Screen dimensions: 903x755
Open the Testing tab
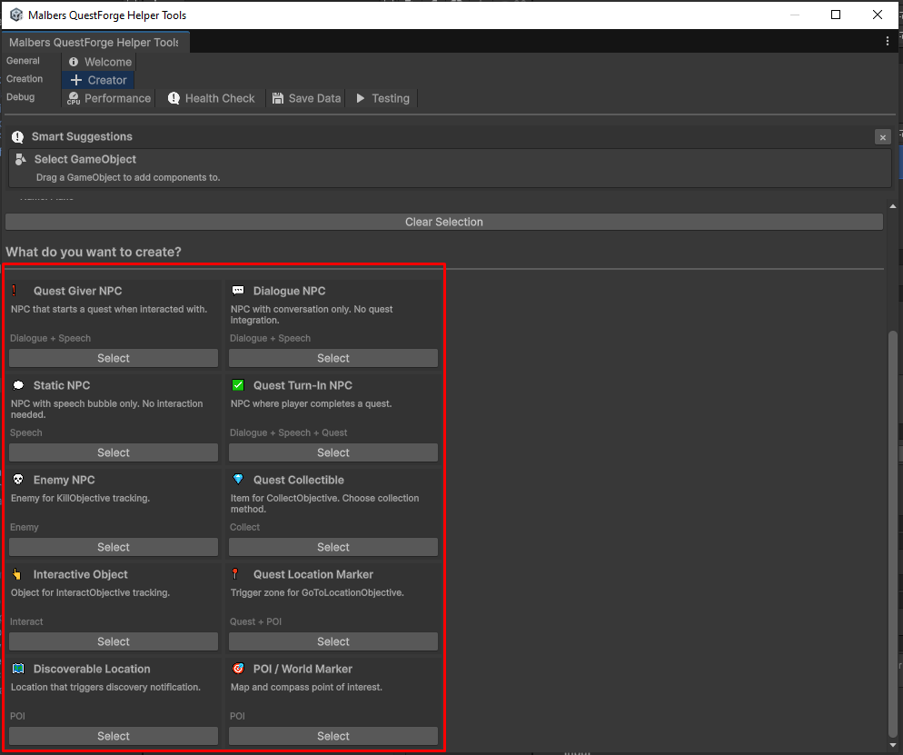click(382, 98)
